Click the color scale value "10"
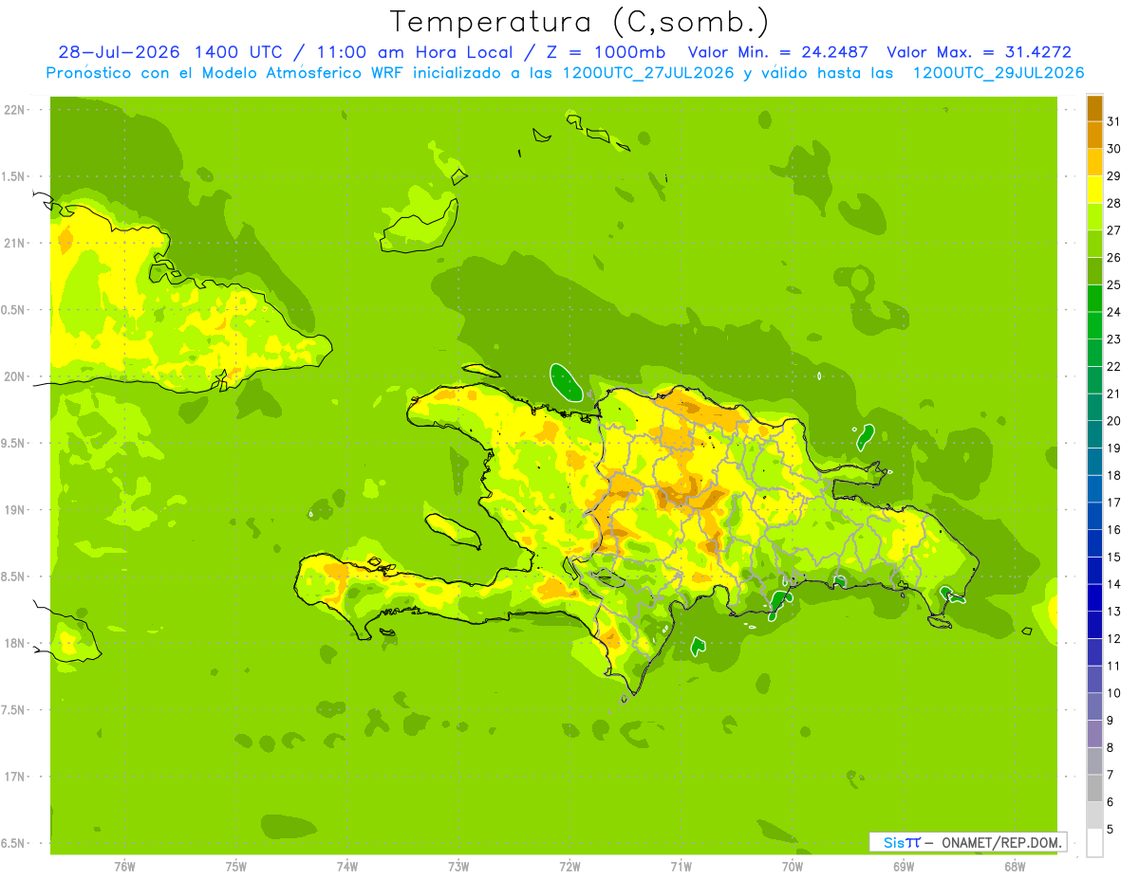The height and width of the screenshot is (879, 1139). pyautogui.click(x=1114, y=693)
